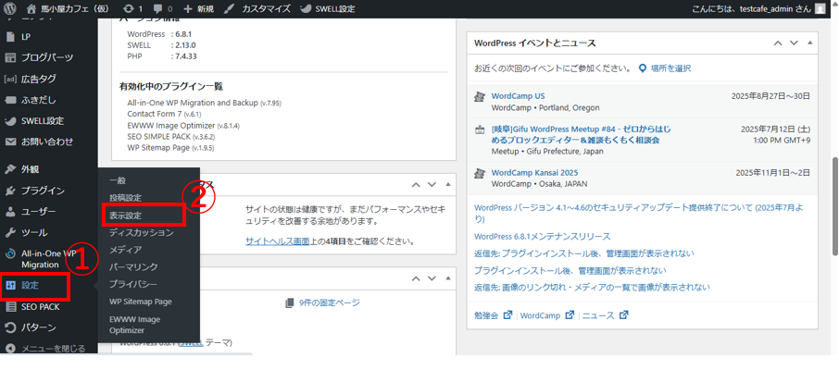Viewport: 839px width, 370px height.
Task: Click Contact Form 7 plugin text
Action: pyautogui.click(x=164, y=114)
